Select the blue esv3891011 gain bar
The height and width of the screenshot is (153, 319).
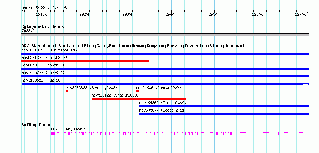[165, 54]
